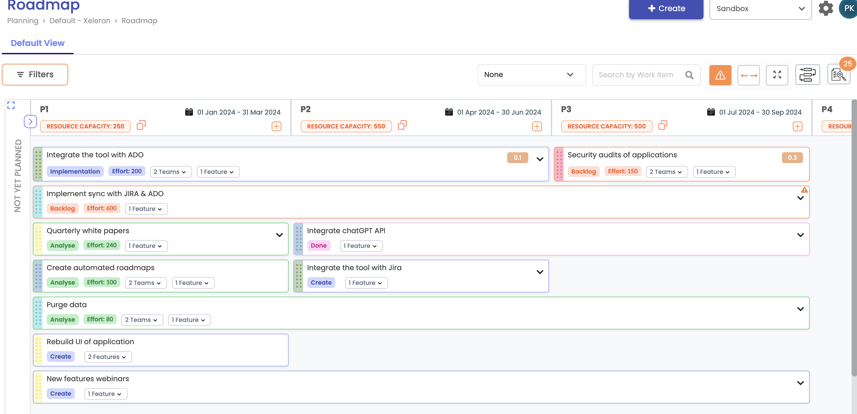857x414 pixels.
Task: Click the copy icon beside P1 resource capacity
Action: point(141,125)
